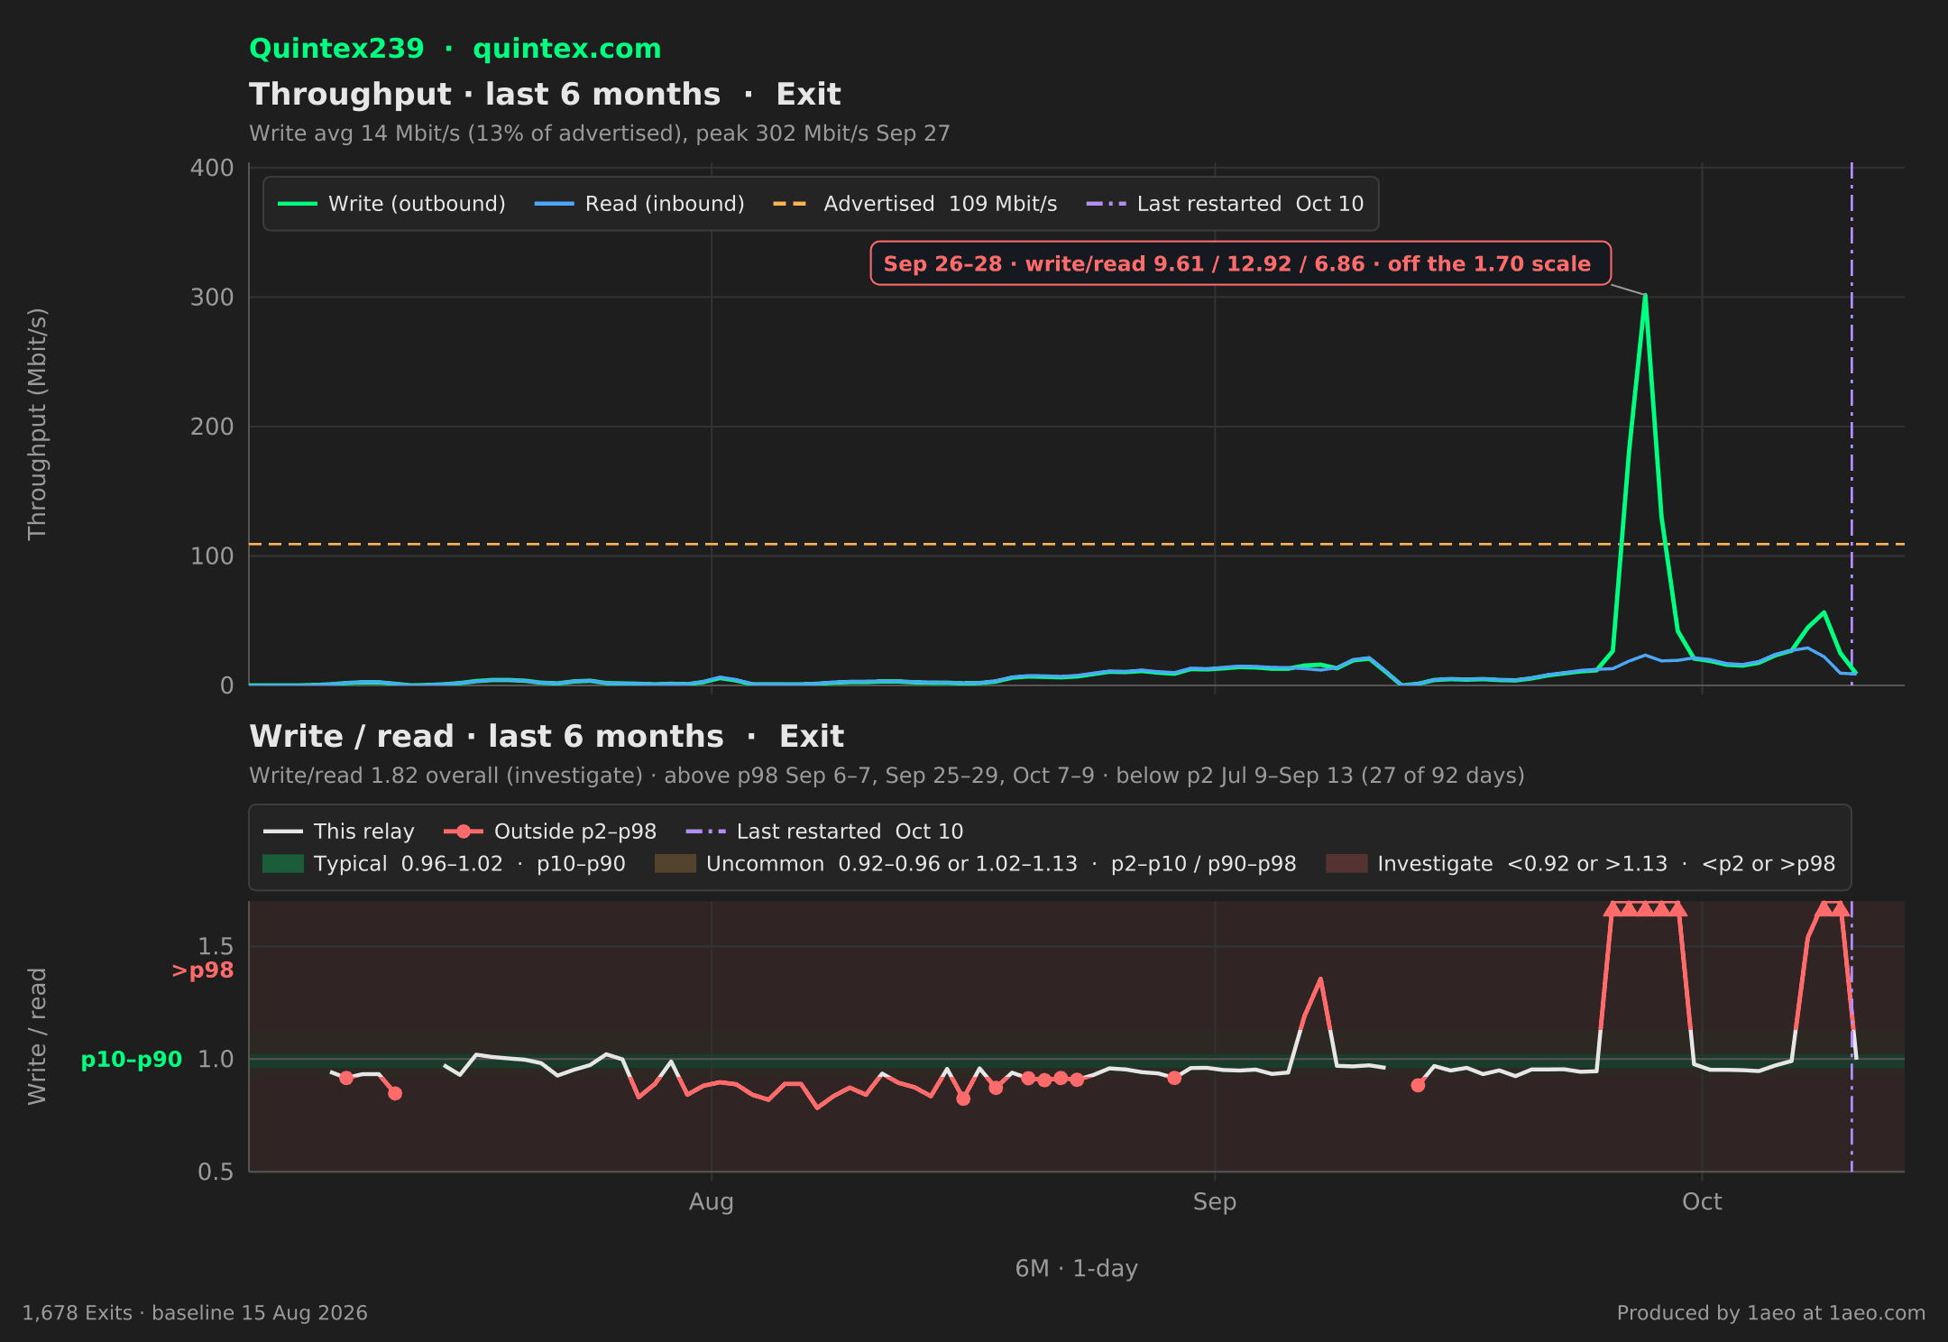
Task: Click the Write (outbound) legend entry
Action: tap(391, 204)
